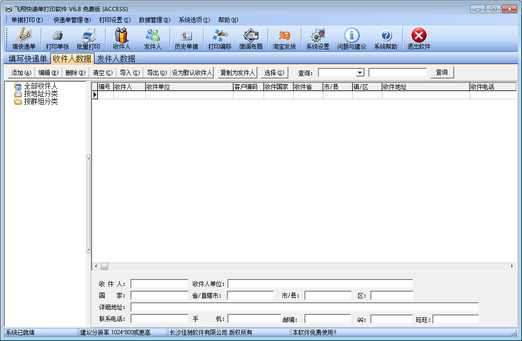The height and width of the screenshot is (341, 522).
Task: Open 系统设置 system settings icon
Action: (317, 39)
